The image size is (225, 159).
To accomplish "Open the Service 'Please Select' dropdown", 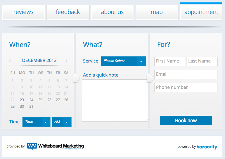I will pos(123,61).
